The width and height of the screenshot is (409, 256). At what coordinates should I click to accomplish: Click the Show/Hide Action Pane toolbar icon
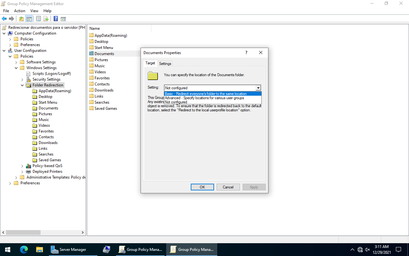63,19
